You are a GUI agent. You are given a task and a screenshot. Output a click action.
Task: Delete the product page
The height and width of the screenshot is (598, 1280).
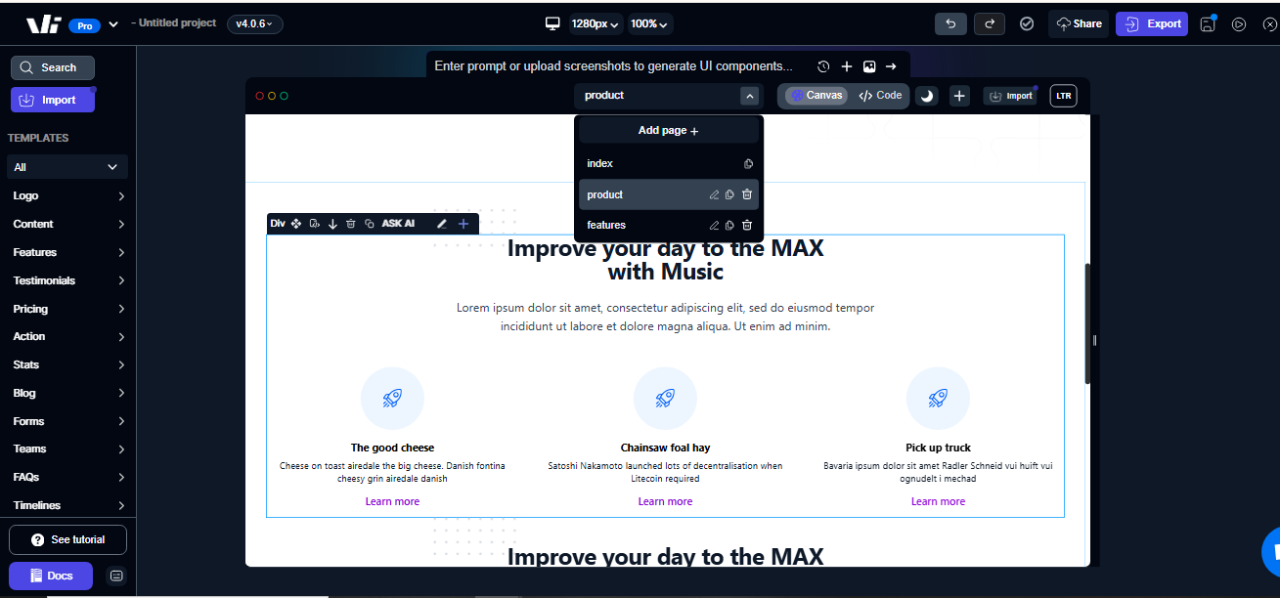tap(747, 194)
